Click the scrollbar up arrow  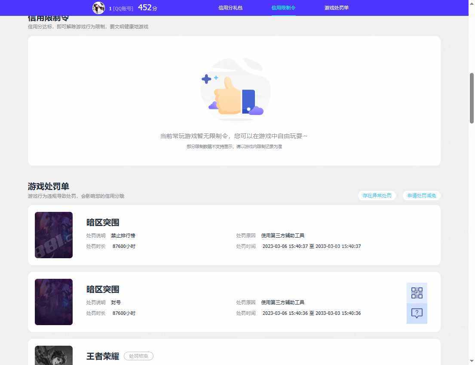(472, 3)
